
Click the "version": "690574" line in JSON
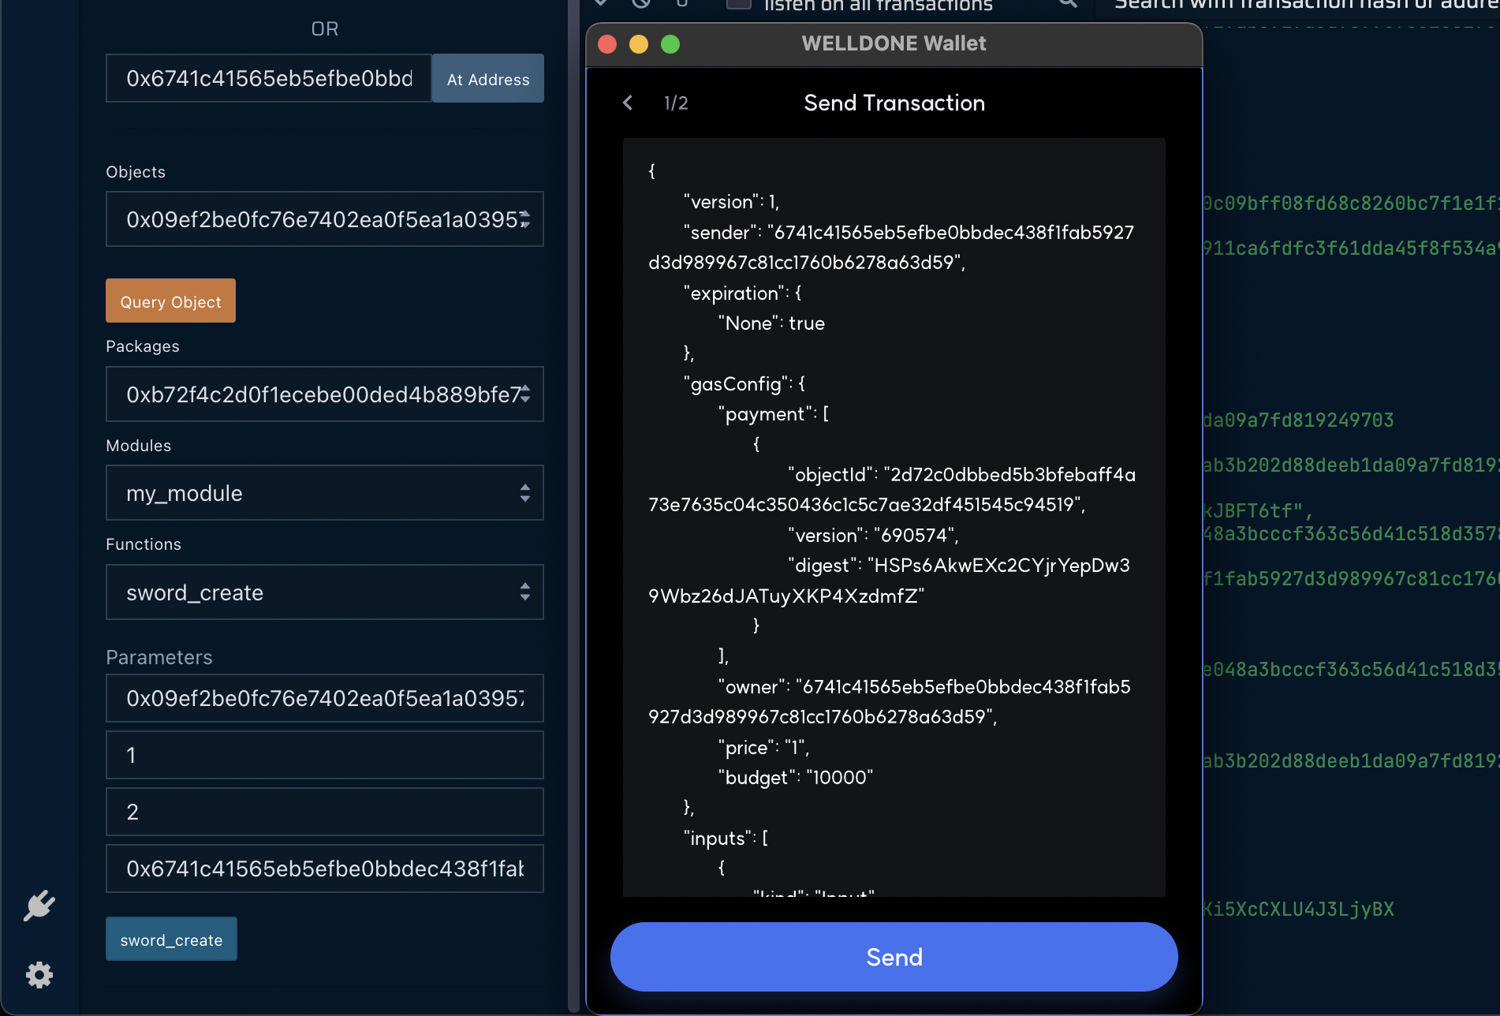[x=873, y=536]
